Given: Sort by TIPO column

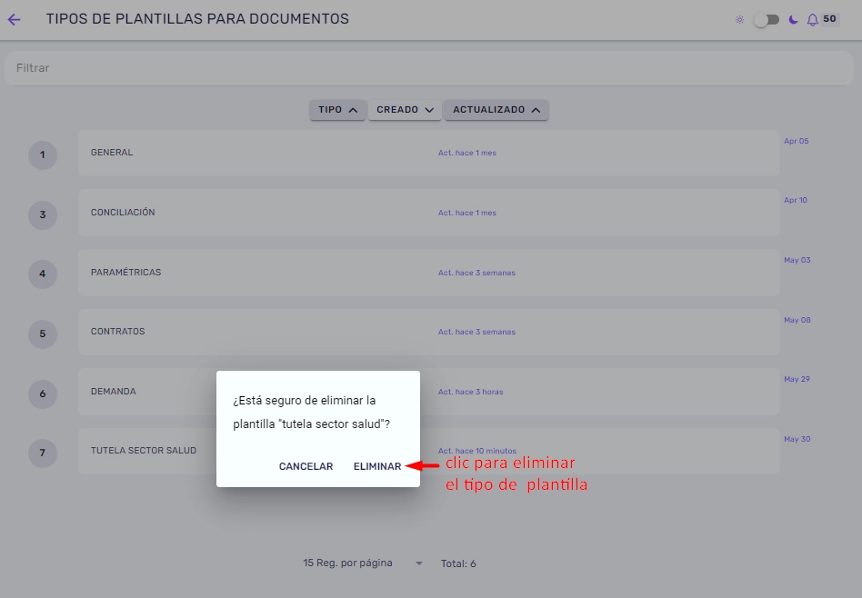Looking at the screenshot, I should [x=337, y=110].
